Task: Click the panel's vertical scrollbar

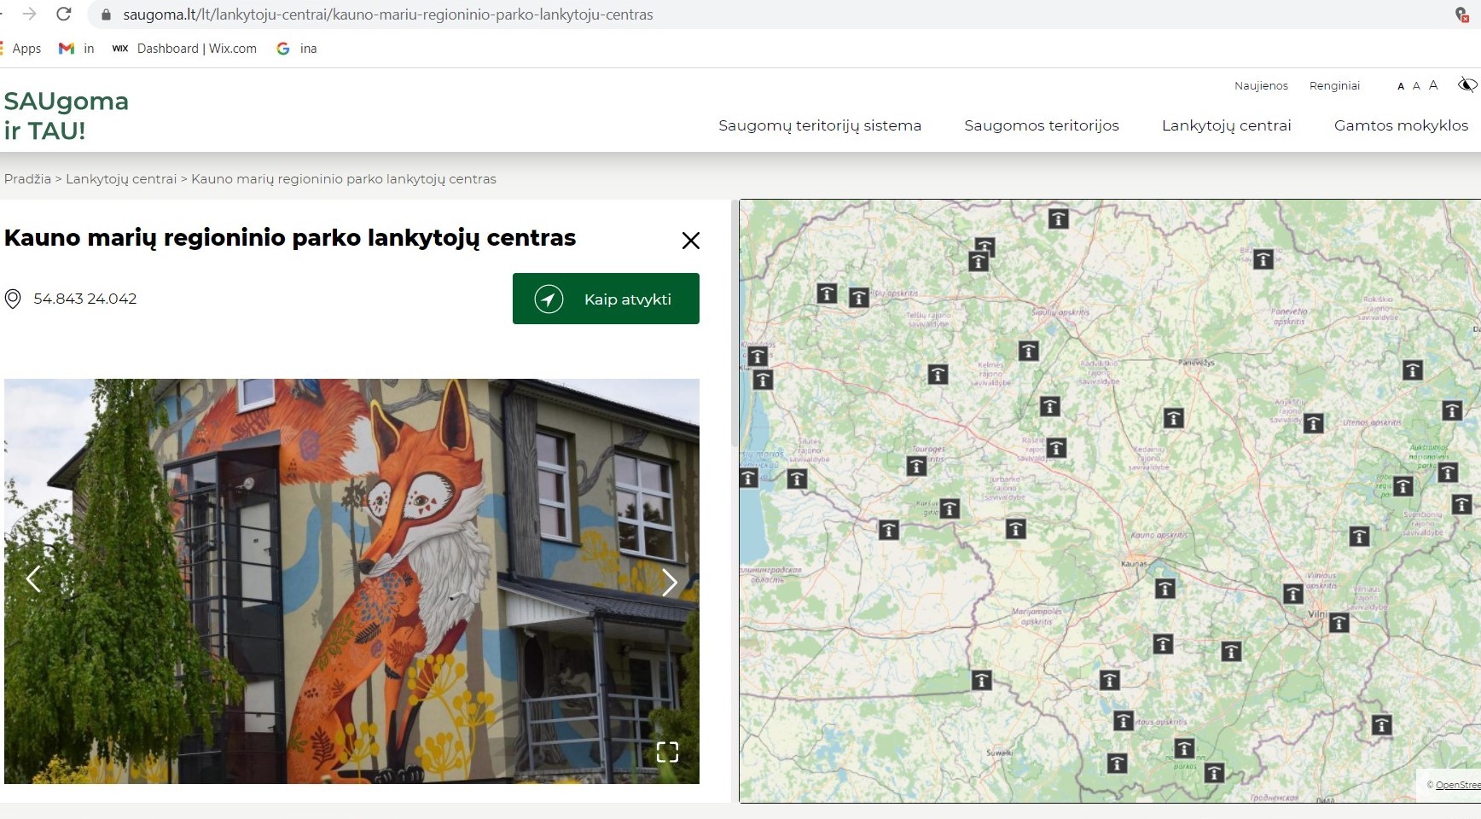Action: pyautogui.click(x=735, y=324)
